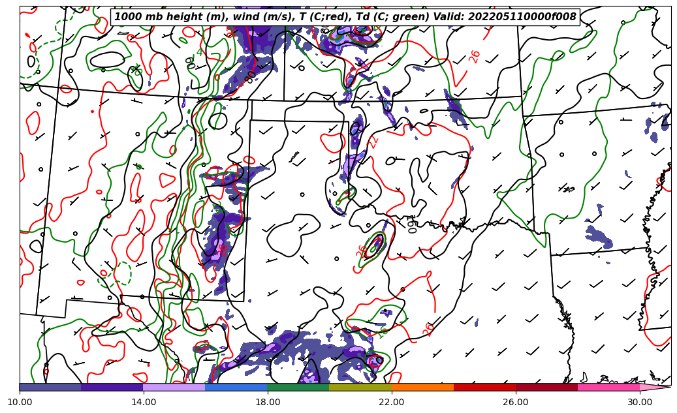Click the green 16 dewpoint contour label
677x413 pixels.
coord(382,332)
